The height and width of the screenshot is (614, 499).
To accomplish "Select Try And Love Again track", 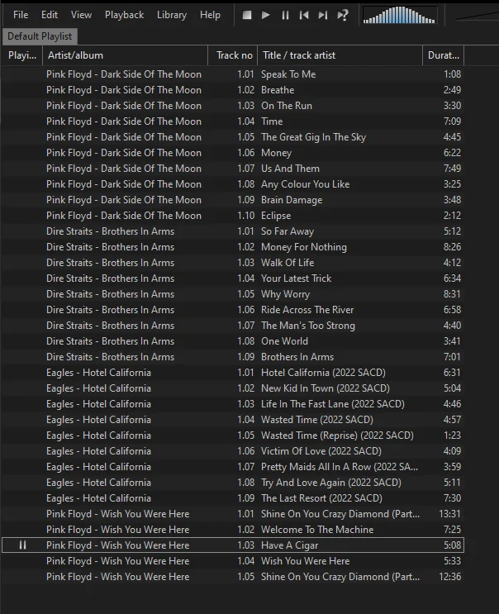I will (x=233, y=483).
